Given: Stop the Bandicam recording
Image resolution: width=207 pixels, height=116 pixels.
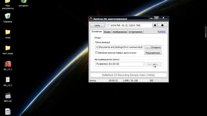Looking at the screenshot, I should tap(162, 25).
